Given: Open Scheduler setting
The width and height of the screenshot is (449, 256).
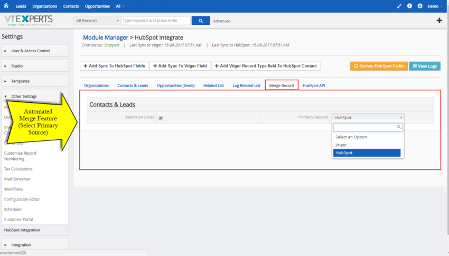Looking at the screenshot, I should 13,210.
